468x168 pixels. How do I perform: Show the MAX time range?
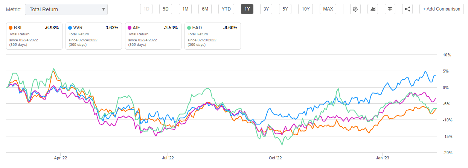pyautogui.click(x=328, y=9)
